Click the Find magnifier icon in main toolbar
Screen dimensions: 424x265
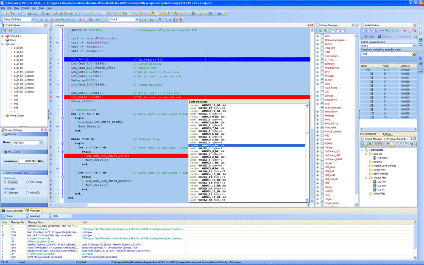[x=56, y=13]
